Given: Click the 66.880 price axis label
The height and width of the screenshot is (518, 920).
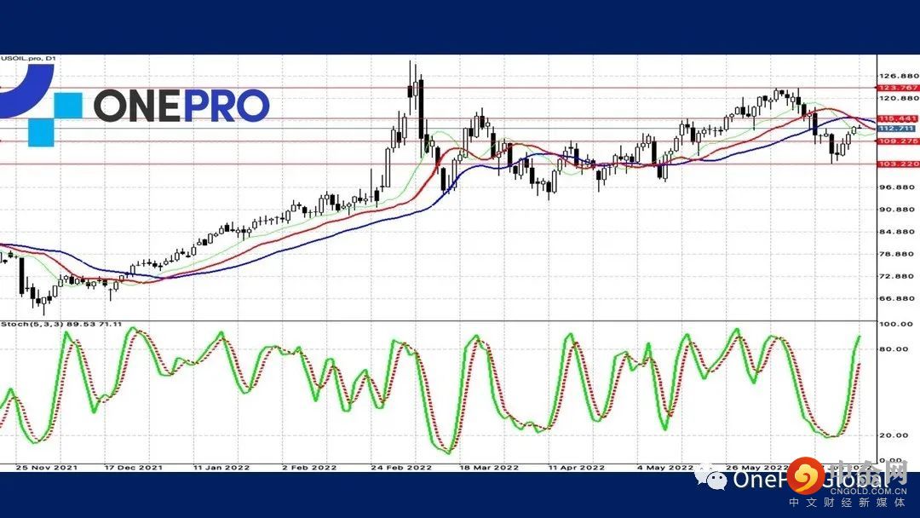Looking at the screenshot, I should 897,298.
